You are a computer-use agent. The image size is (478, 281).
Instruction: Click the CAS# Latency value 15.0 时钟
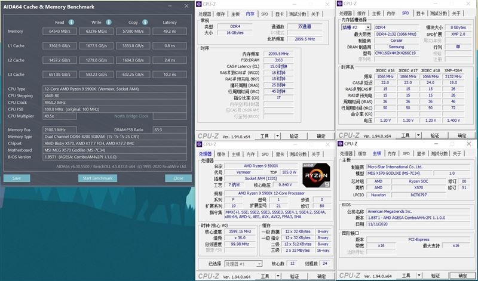[x=278, y=66]
